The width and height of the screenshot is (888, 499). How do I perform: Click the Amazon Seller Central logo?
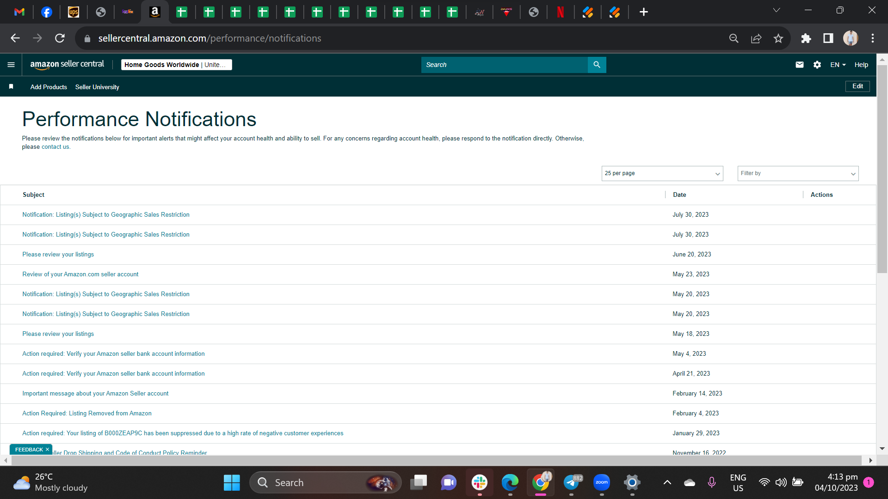67,65
